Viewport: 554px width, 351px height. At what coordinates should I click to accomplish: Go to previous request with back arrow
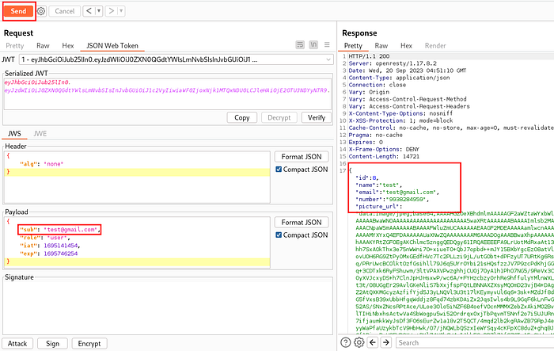tap(89, 11)
